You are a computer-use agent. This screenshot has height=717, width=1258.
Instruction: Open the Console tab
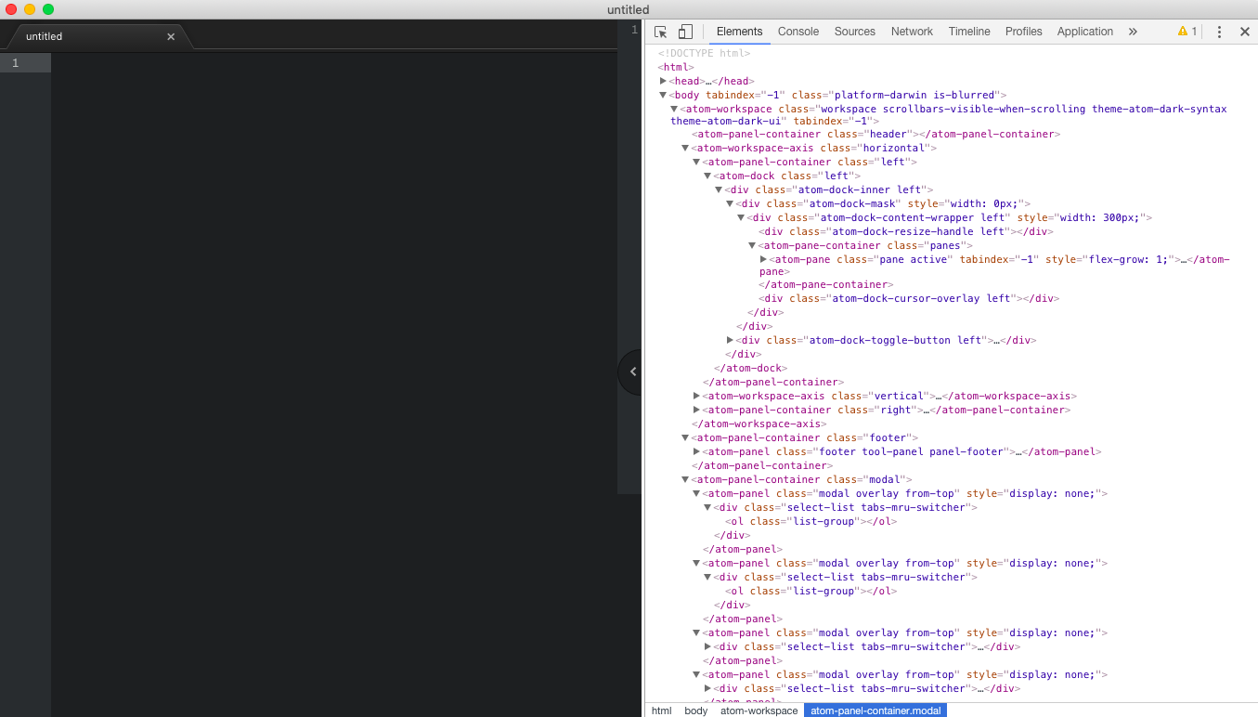(798, 32)
